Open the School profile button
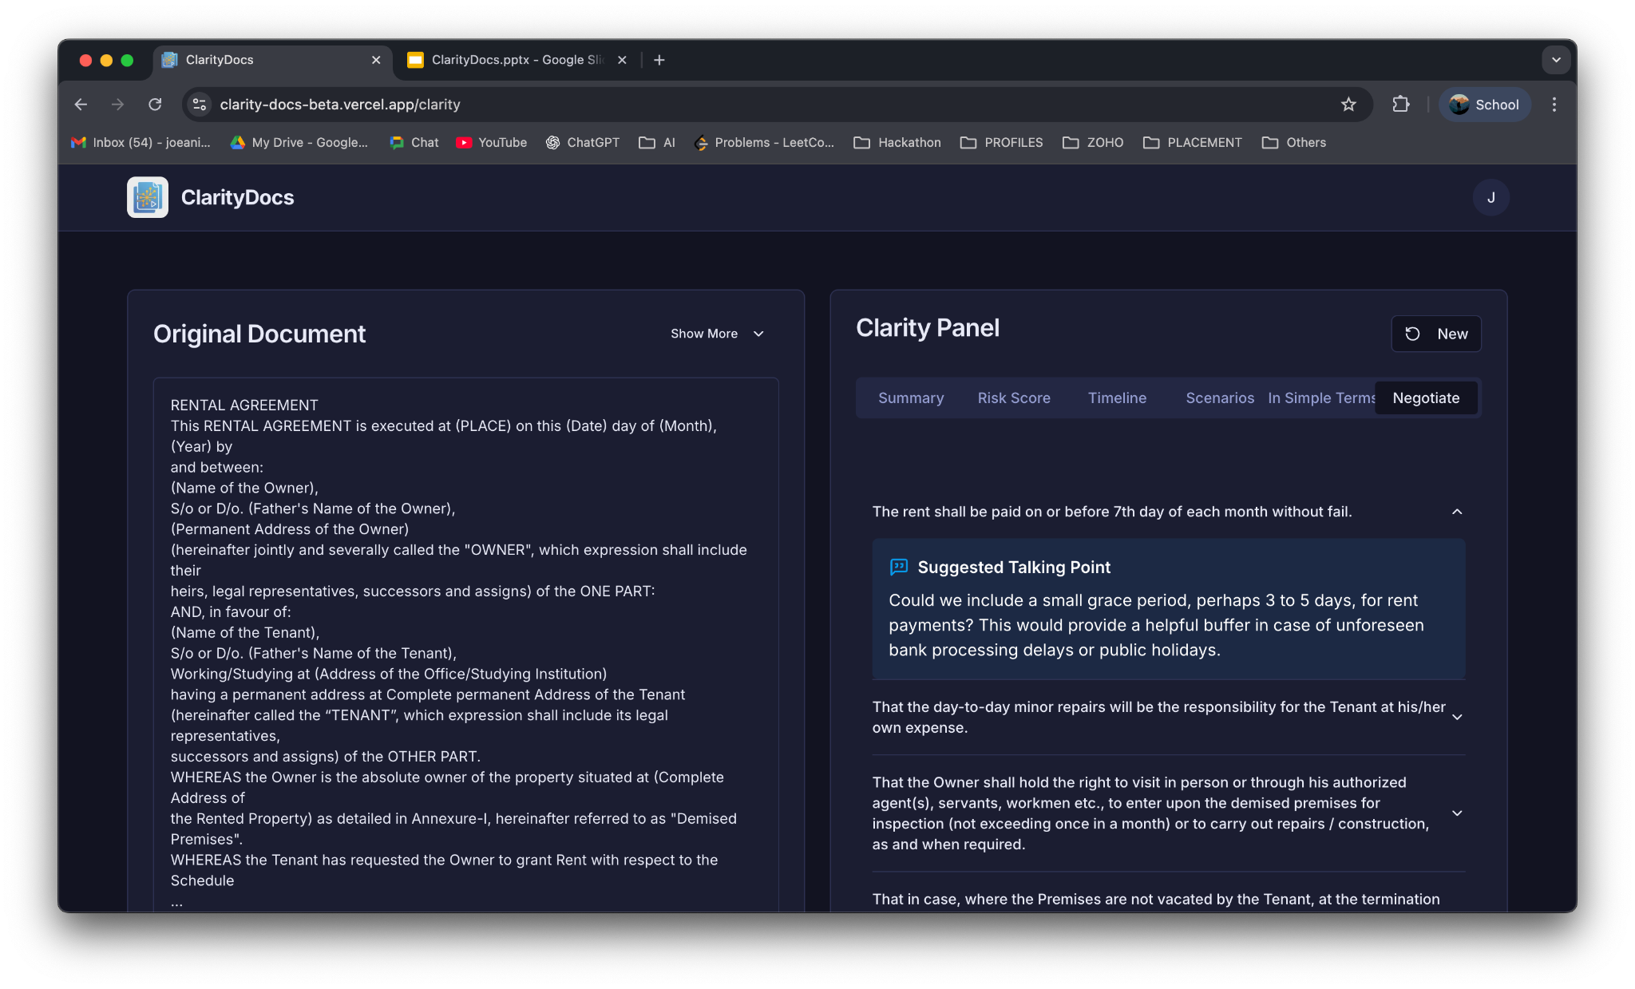The image size is (1635, 989). point(1484,105)
